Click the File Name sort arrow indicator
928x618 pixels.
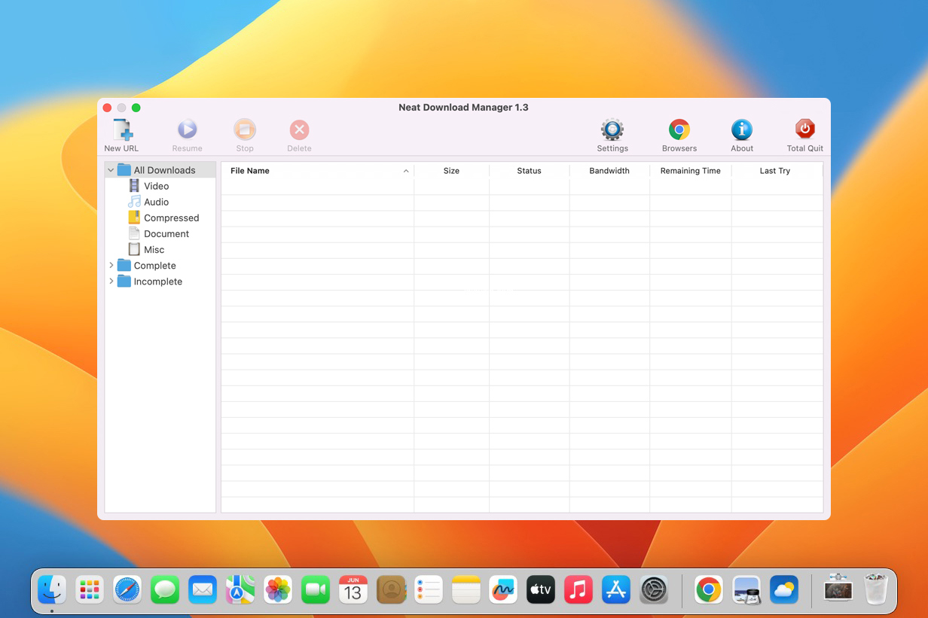pos(406,171)
